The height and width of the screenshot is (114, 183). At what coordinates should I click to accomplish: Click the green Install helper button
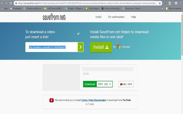101,47
